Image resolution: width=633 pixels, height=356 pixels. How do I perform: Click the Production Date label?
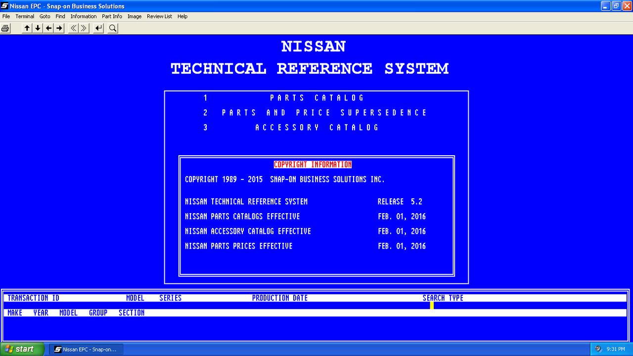[280, 298]
